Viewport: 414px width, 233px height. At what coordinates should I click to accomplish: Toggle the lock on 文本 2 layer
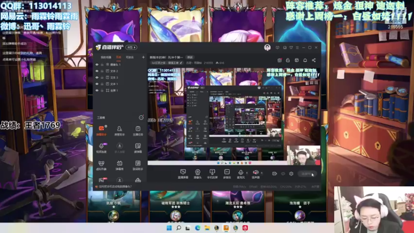[102, 71]
